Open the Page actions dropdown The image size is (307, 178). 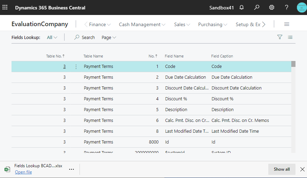click(109, 37)
